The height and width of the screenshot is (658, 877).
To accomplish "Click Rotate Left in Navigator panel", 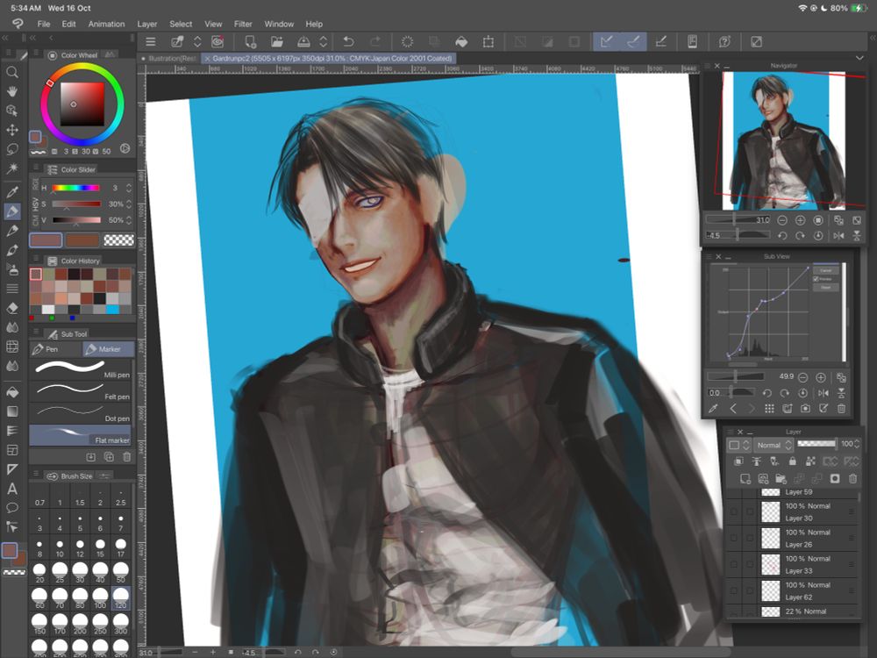I will coord(782,235).
